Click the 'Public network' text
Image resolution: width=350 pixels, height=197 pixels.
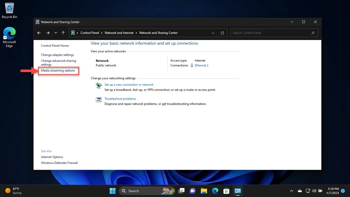point(106,65)
